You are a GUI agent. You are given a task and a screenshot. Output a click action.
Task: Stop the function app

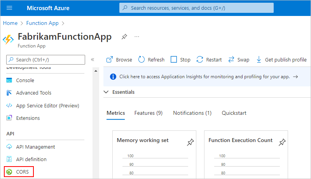point(180,60)
